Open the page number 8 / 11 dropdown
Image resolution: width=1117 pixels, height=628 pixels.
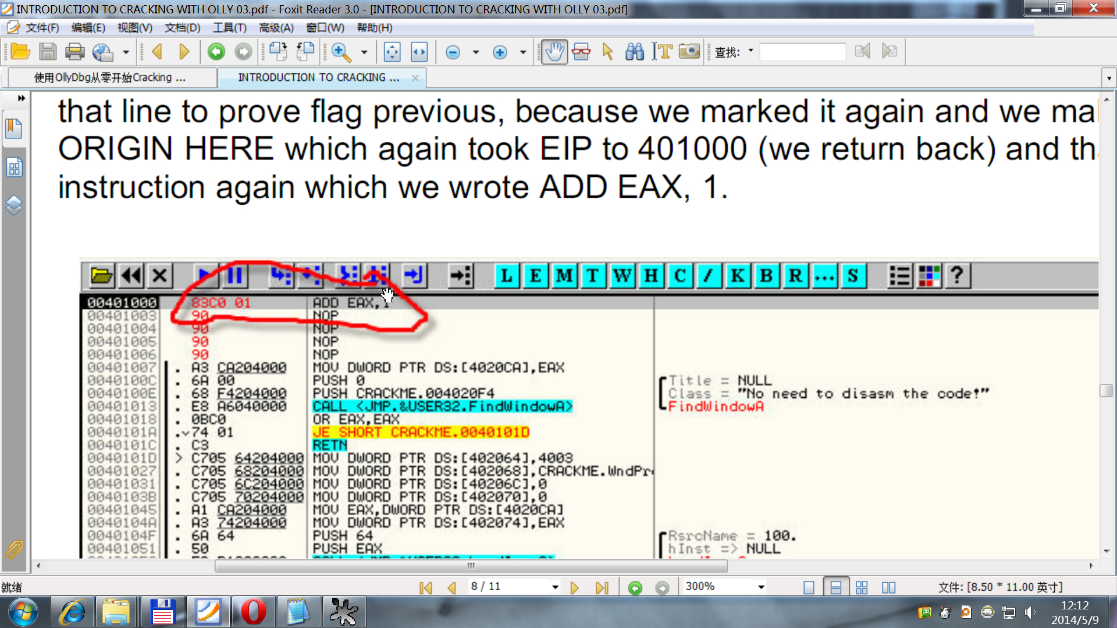[555, 587]
